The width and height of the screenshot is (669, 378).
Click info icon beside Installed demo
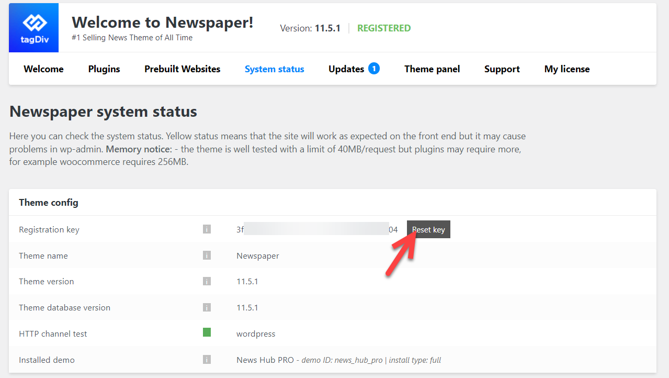207,360
